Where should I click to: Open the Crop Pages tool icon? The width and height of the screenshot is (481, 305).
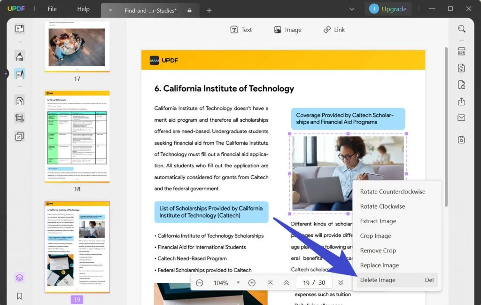tap(20, 118)
